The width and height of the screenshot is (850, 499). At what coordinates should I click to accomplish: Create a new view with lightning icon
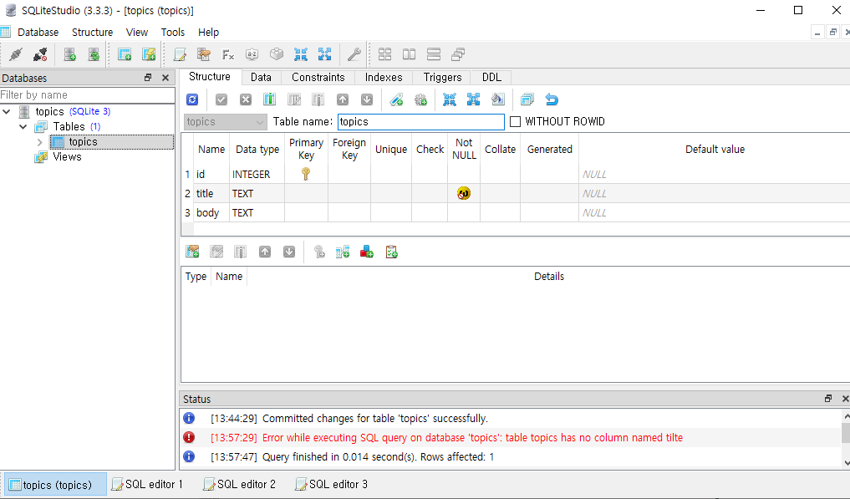(149, 54)
